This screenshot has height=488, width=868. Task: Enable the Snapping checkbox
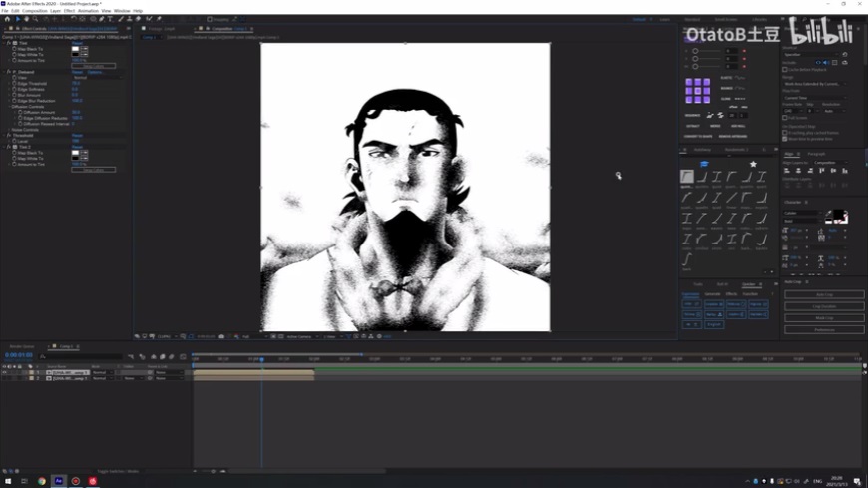click(210, 19)
